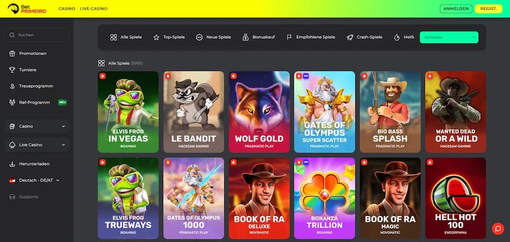Open the Treueprogramm link
The height and width of the screenshot is (242, 510).
(x=36, y=86)
